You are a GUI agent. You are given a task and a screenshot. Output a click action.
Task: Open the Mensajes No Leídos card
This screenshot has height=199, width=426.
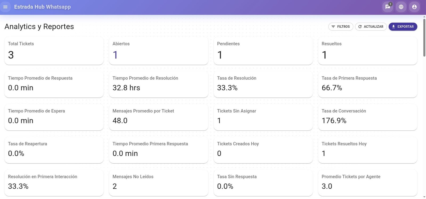tap(158, 183)
